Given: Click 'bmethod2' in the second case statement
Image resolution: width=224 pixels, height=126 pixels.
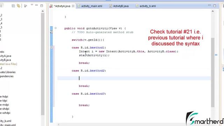Looking at the screenshot, I should [x=97, y=71].
